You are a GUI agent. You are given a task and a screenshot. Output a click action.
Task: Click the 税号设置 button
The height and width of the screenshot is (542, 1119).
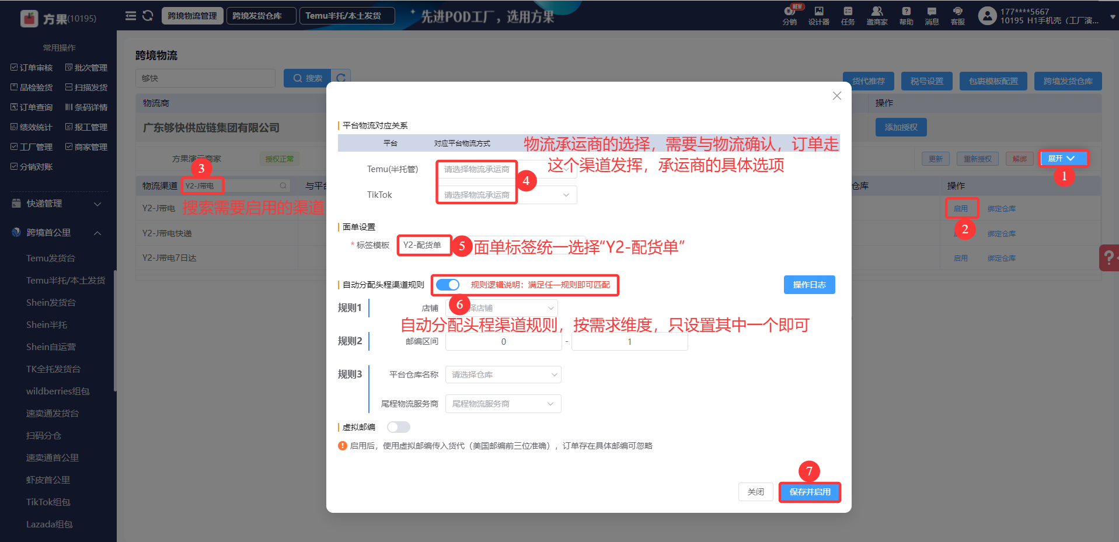tap(927, 81)
